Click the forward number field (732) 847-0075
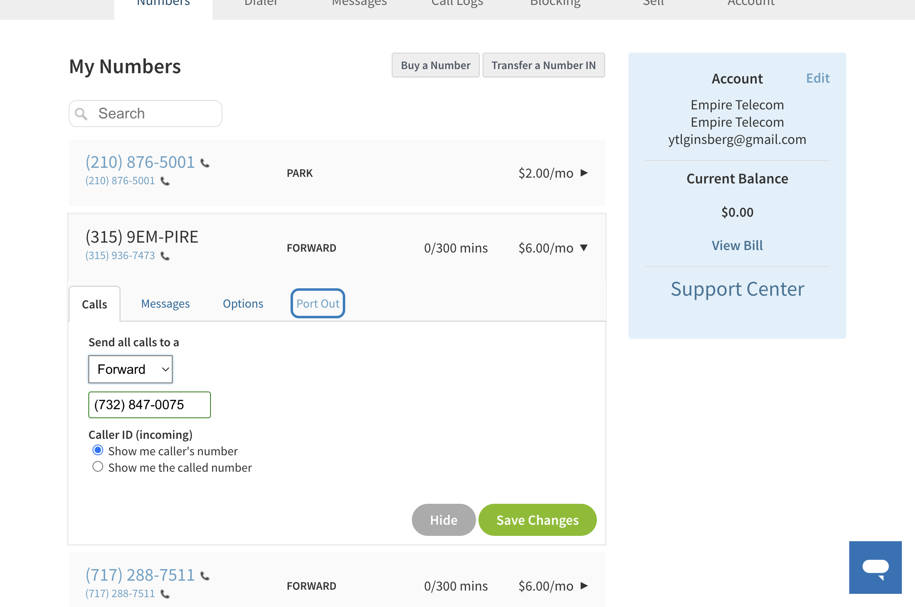 click(x=150, y=405)
